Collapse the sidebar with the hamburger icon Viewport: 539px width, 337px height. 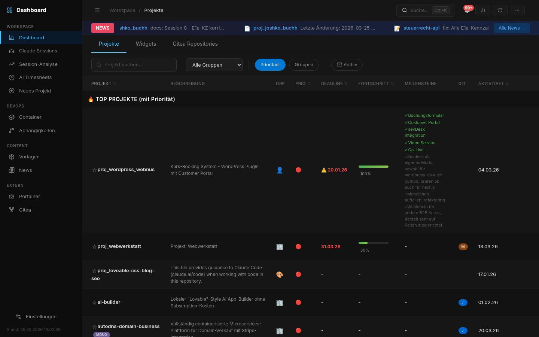tap(97, 10)
